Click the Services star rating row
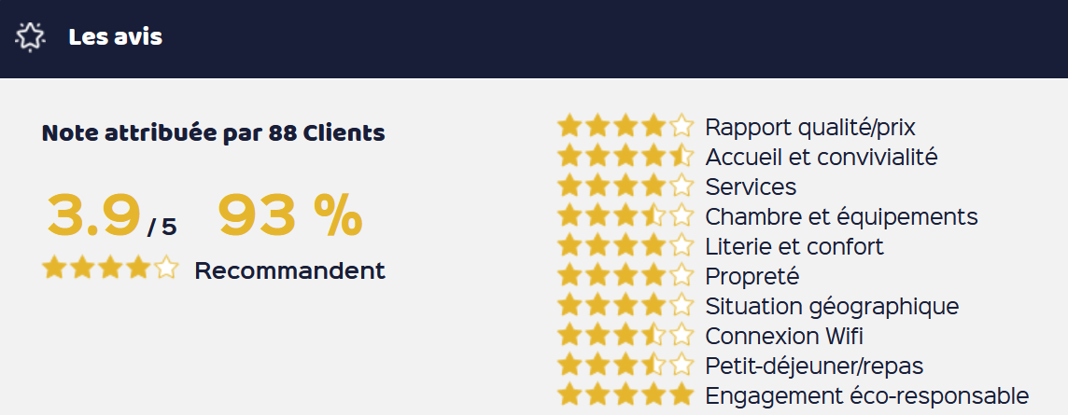The height and width of the screenshot is (415, 1068). (625, 186)
